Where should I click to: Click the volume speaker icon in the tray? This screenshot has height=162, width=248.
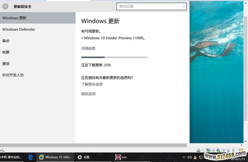point(189,157)
